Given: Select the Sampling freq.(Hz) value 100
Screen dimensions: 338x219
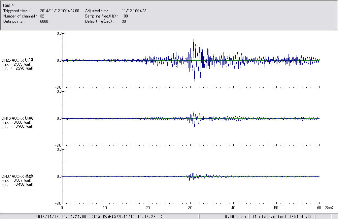Looking at the screenshot, I should [x=125, y=16].
